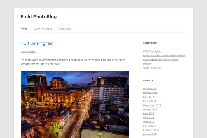Go to the HOME menu item
Viewport: 207px width, 138px height.
click(x=24, y=29)
